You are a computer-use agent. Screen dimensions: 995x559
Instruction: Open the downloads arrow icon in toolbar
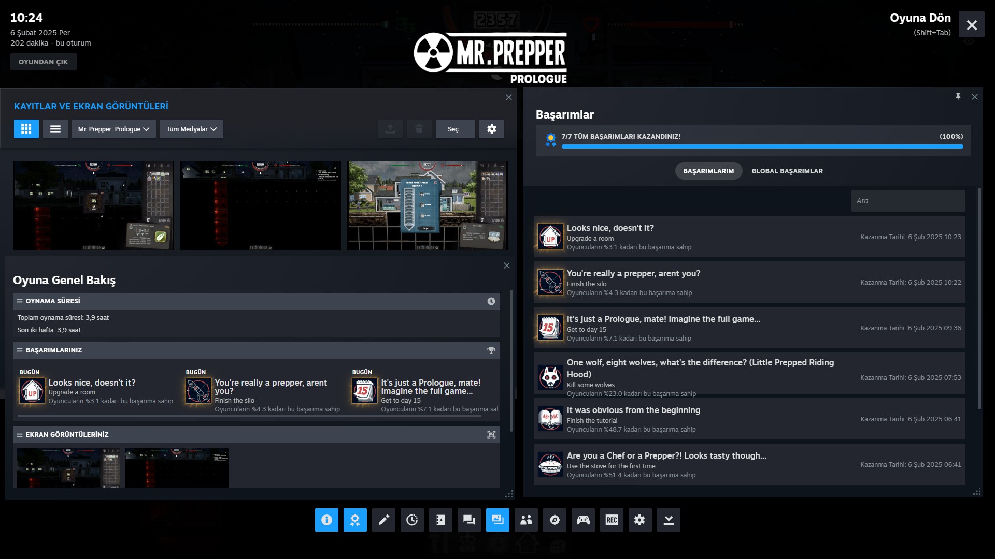(669, 520)
